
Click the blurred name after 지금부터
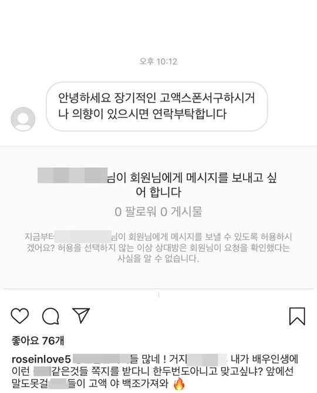click(x=83, y=236)
